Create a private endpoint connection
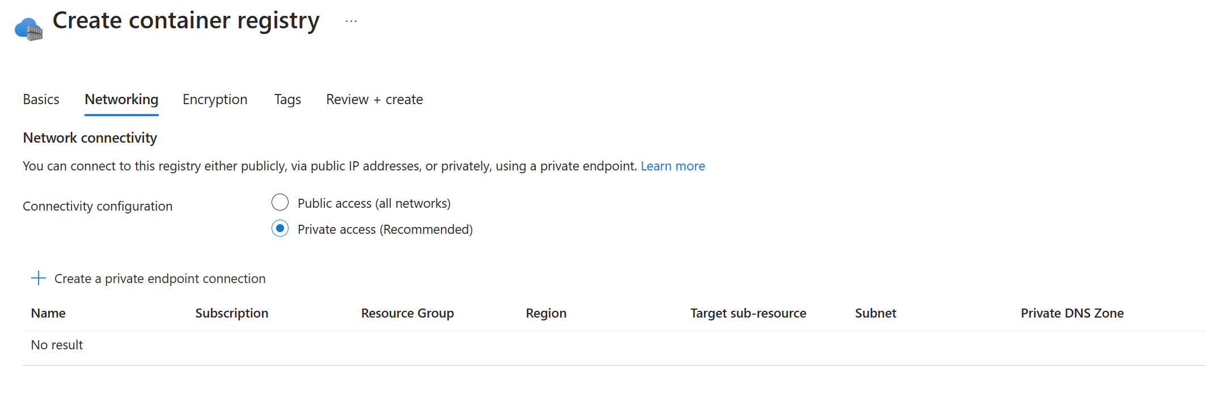This screenshot has height=394, width=1220. pos(159,278)
